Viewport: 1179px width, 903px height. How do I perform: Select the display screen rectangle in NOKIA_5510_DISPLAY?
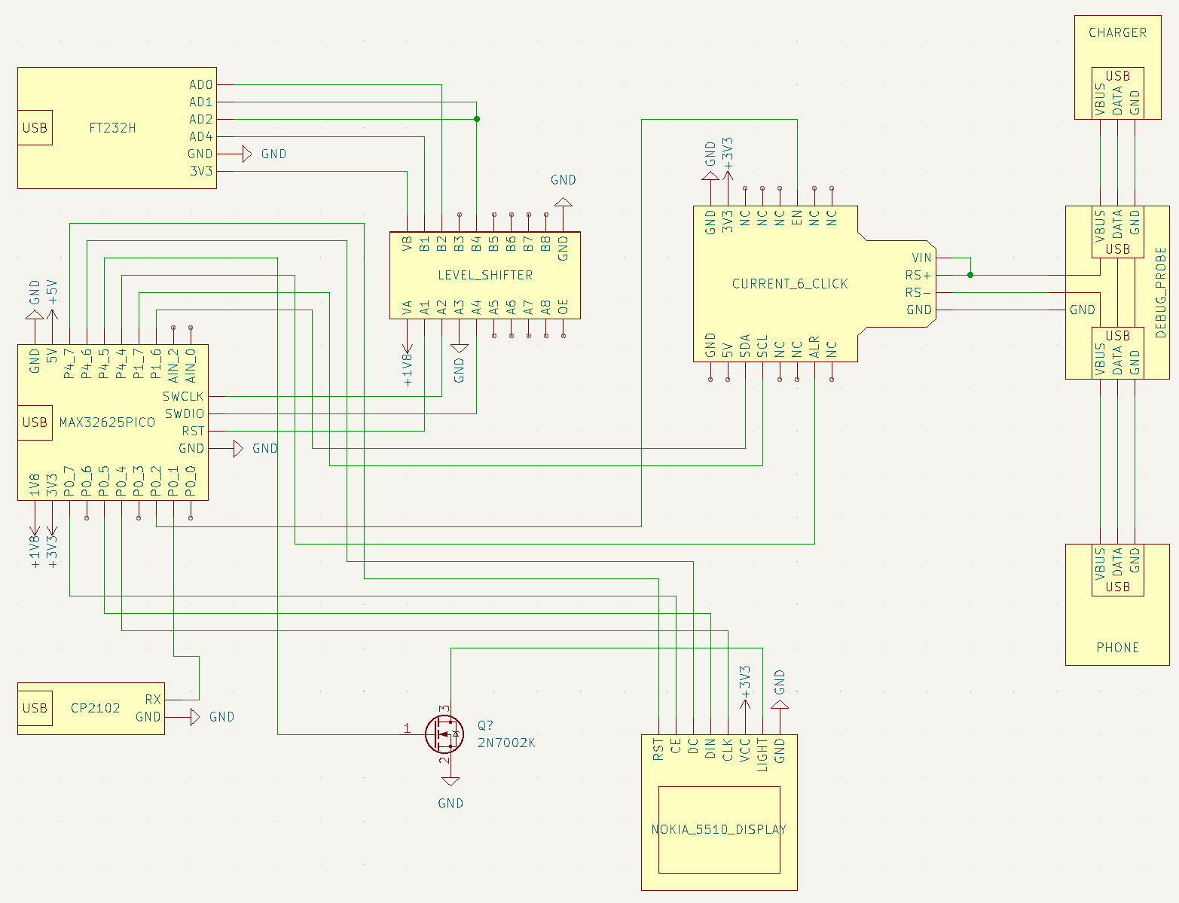(719, 830)
